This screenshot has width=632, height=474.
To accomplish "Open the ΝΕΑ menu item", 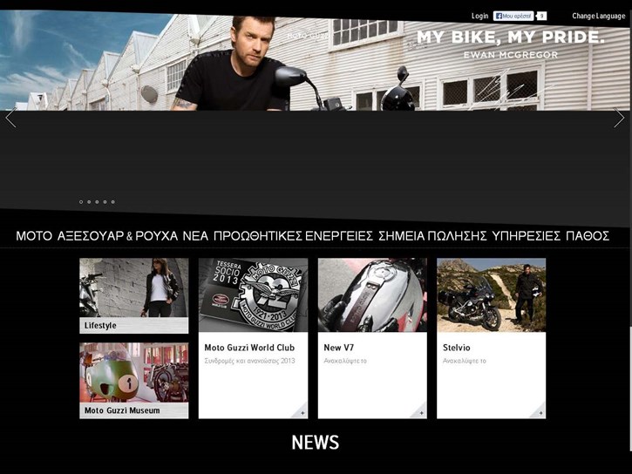I will point(195,236).
